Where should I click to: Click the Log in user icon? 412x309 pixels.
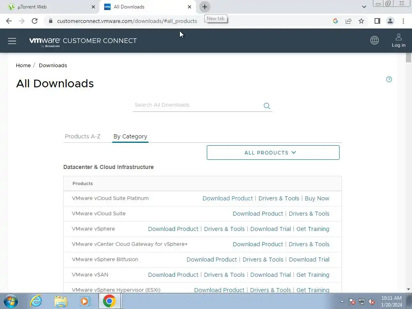click(x=398, y=40)
